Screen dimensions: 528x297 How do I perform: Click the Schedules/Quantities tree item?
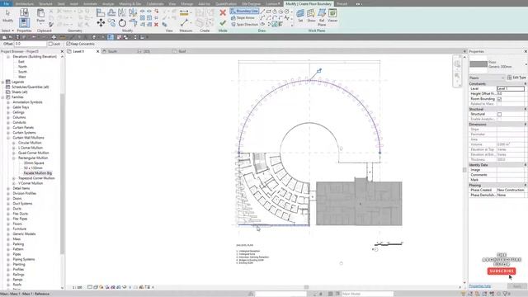(31, 87)
